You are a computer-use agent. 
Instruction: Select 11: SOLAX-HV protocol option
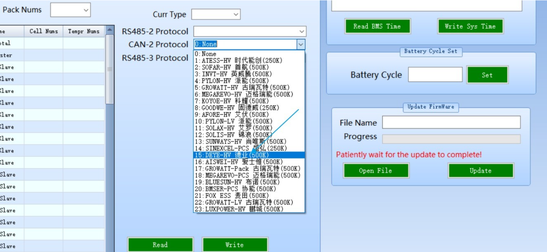[x=249, y=128]
